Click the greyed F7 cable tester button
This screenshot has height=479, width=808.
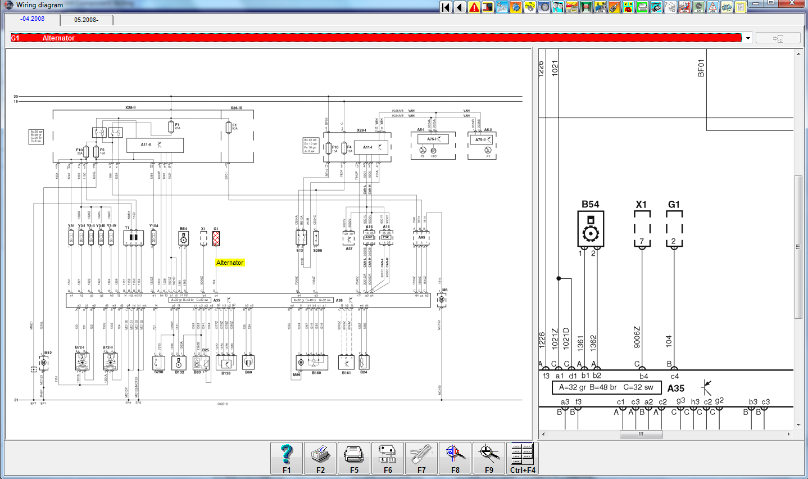tap(421, 458)
